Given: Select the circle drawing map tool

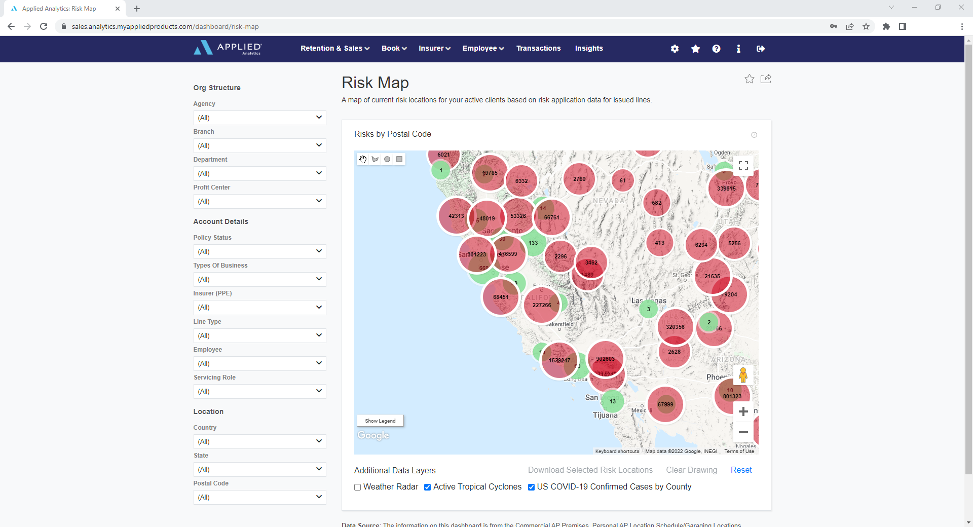Looking at the screenshot, I should tap(387, 159).
